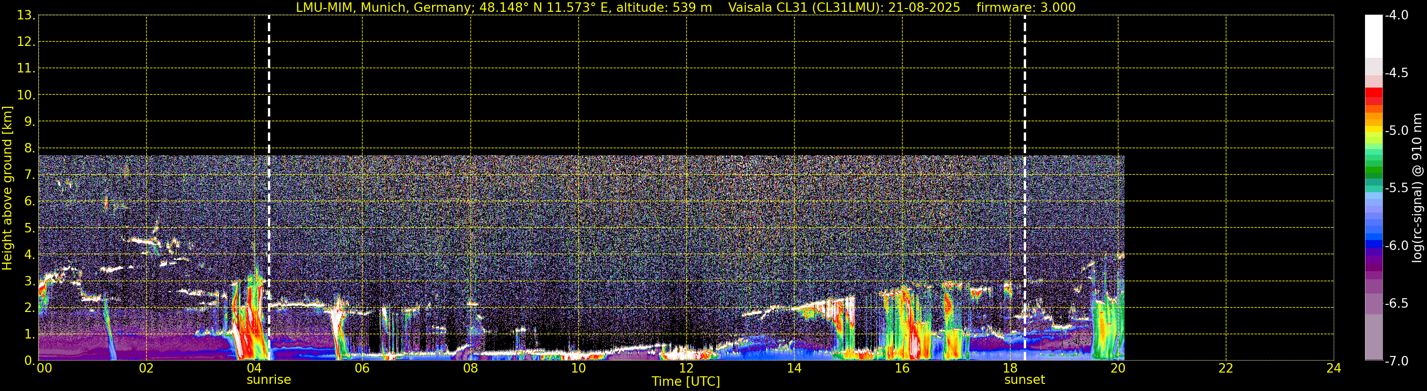Image resolution: width=1427 pixels, height=391 pixels.
Task: Click the '-5.0' colorbar tick label
Action: pos(1396,131)
